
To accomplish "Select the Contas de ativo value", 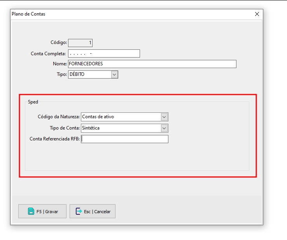I will click(x=120, y=117).
